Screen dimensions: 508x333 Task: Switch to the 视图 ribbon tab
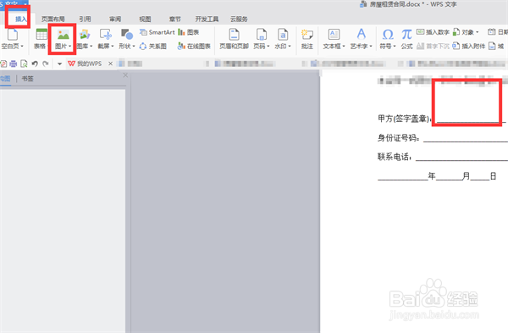(x=145, y=19)
